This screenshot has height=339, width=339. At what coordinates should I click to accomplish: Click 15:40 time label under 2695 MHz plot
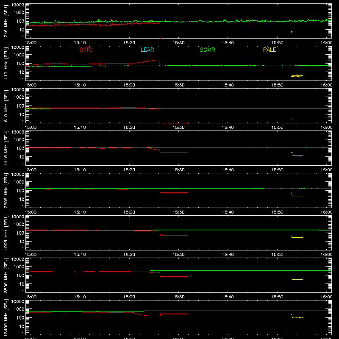click(x=228, y=212)
